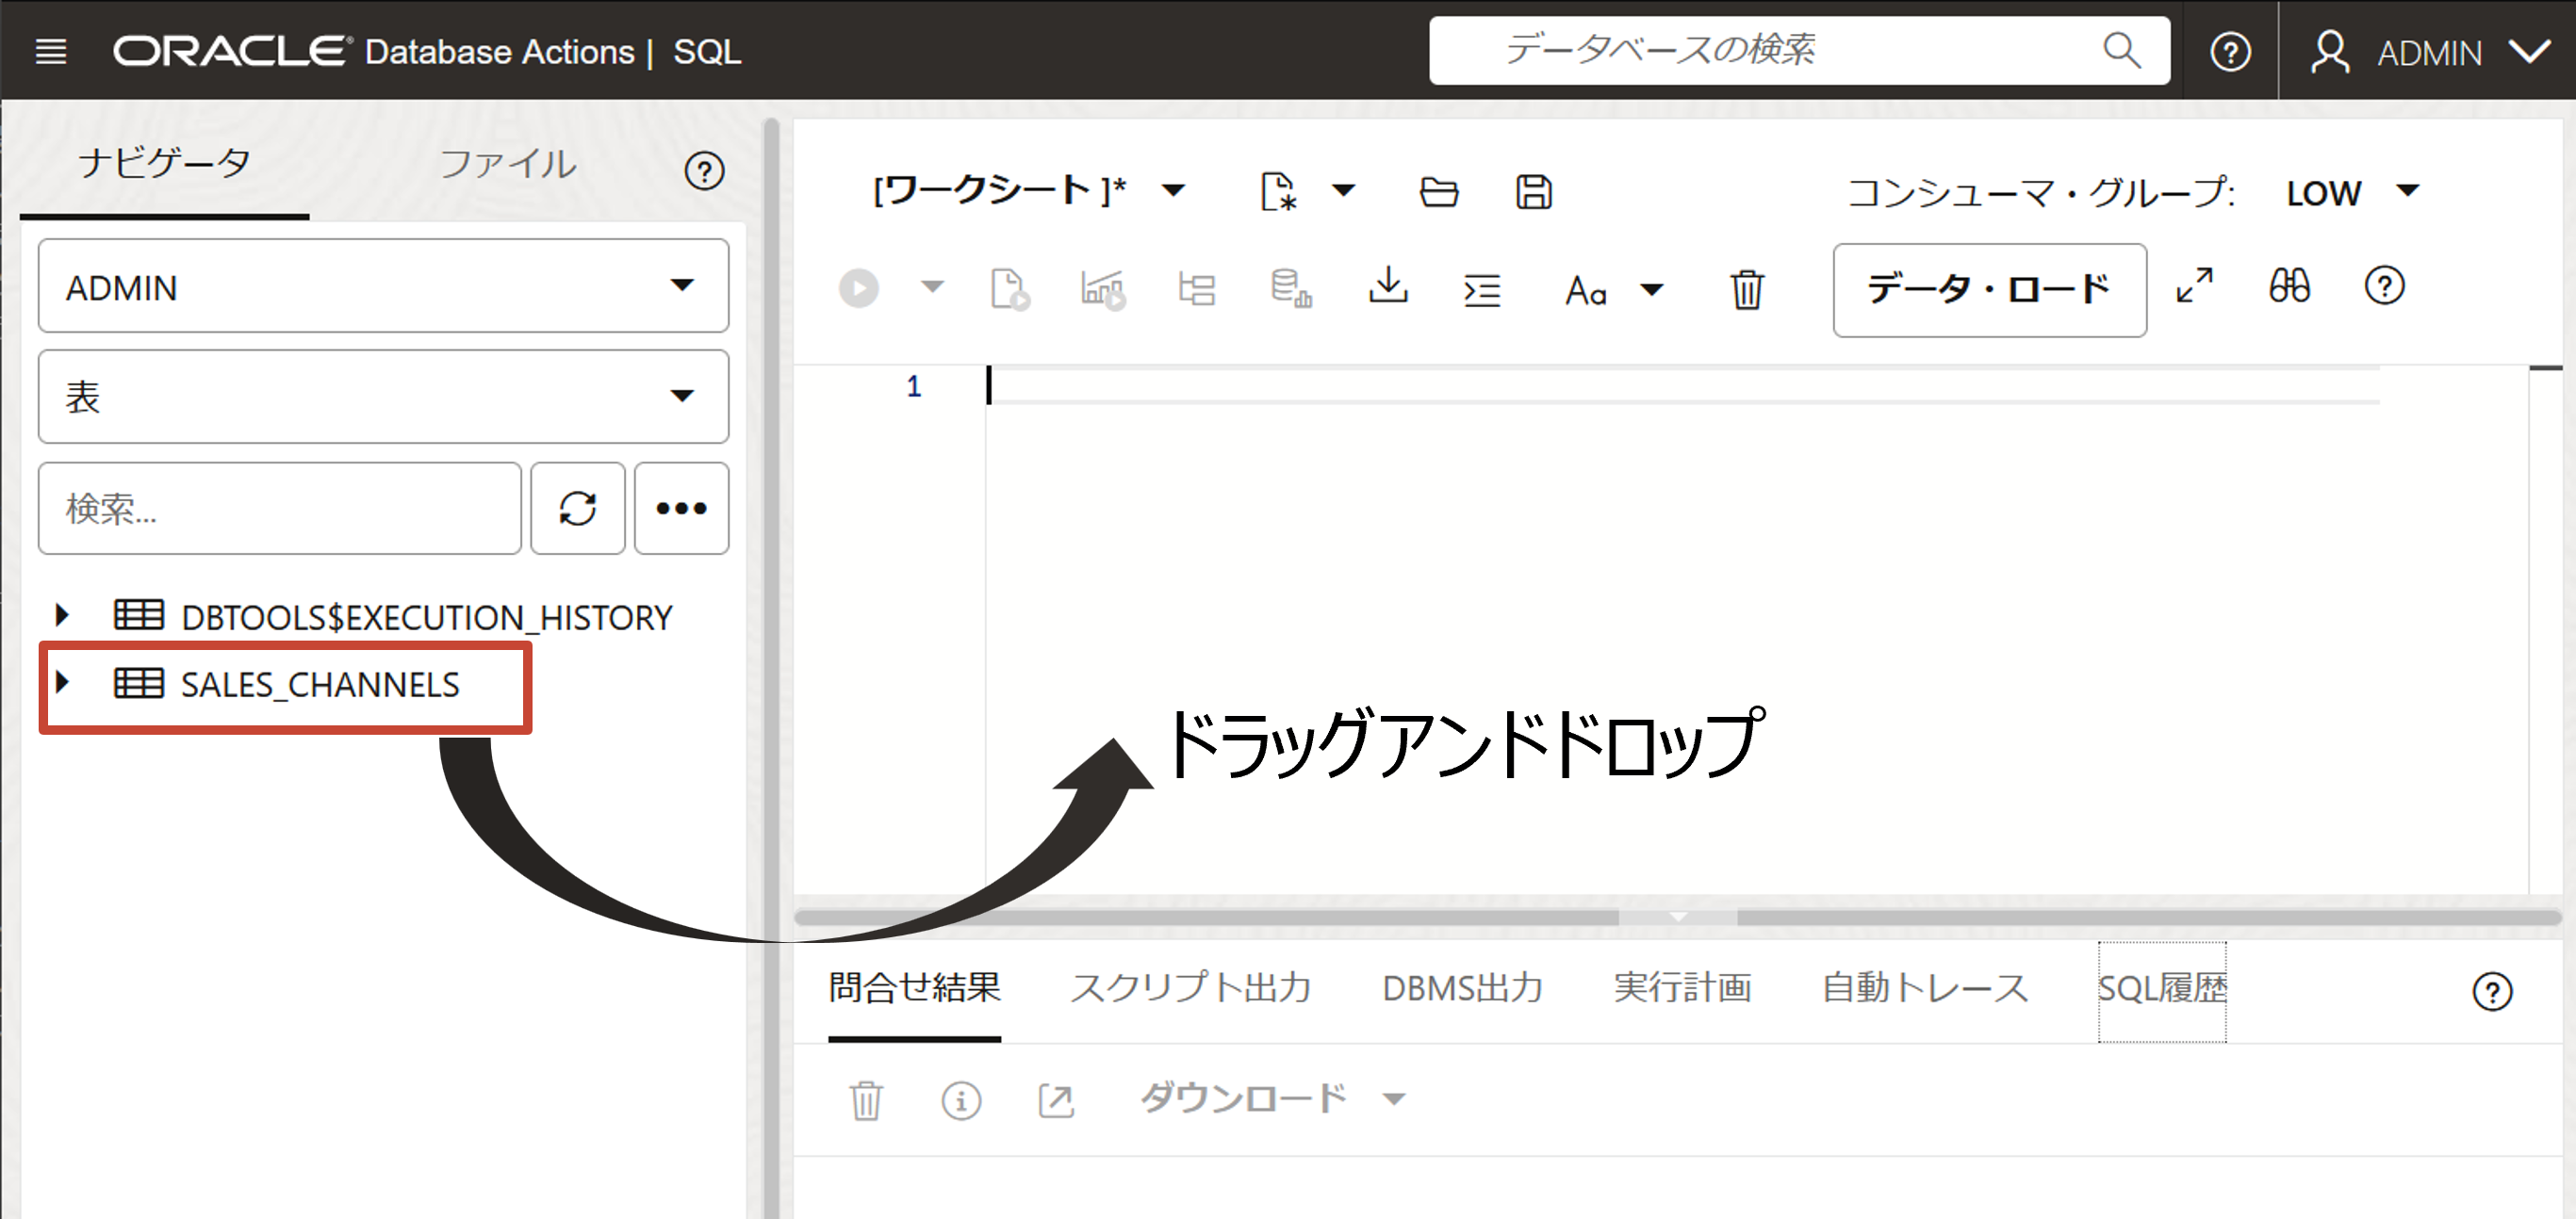This screenshot has width=2576, height=1219.
Task: Show the explain plan icon
Action: (x=1101, y=289)
